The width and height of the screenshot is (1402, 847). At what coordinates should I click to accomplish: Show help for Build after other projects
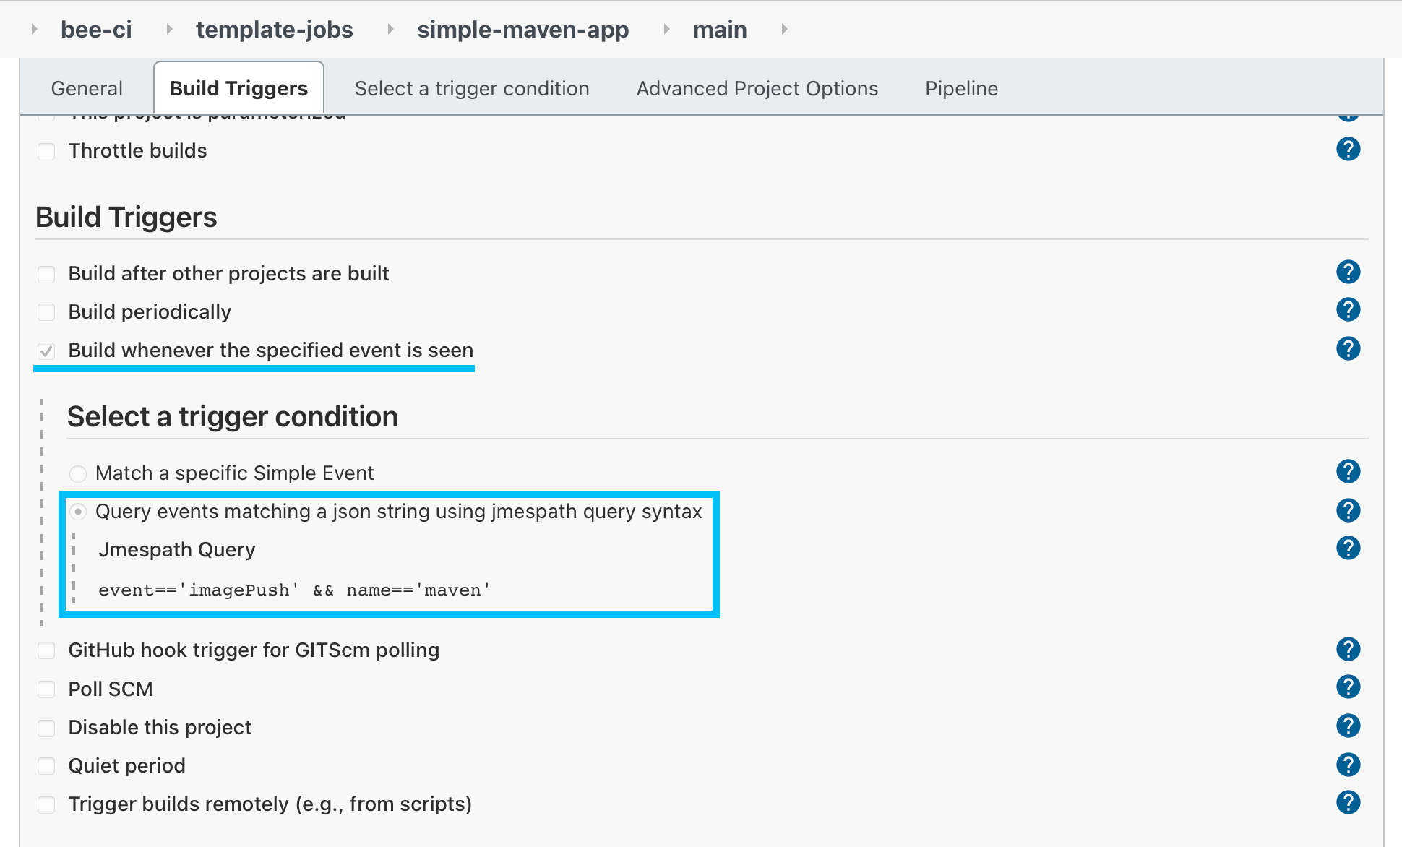1348,272
